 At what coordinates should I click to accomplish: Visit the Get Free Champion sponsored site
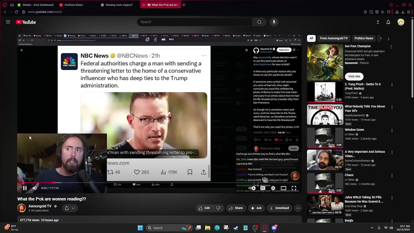[354, 76]
